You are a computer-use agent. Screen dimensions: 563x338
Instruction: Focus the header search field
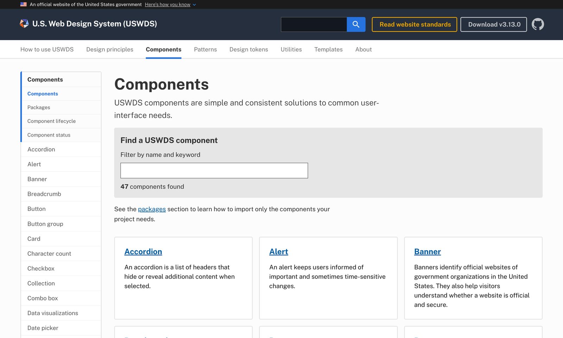314,24
